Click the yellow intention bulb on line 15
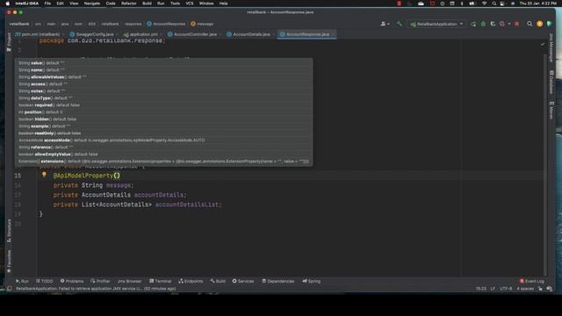The width and height of the screenshot is (562, 316). [x=44, y=175]
